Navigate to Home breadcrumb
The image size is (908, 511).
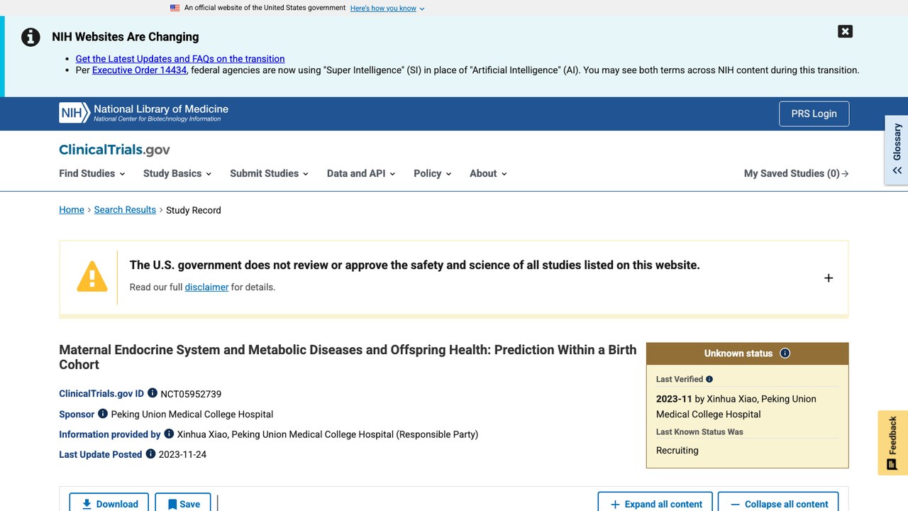[72, 210]
